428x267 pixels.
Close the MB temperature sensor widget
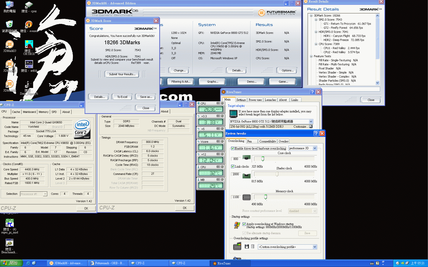coord(222,180)
